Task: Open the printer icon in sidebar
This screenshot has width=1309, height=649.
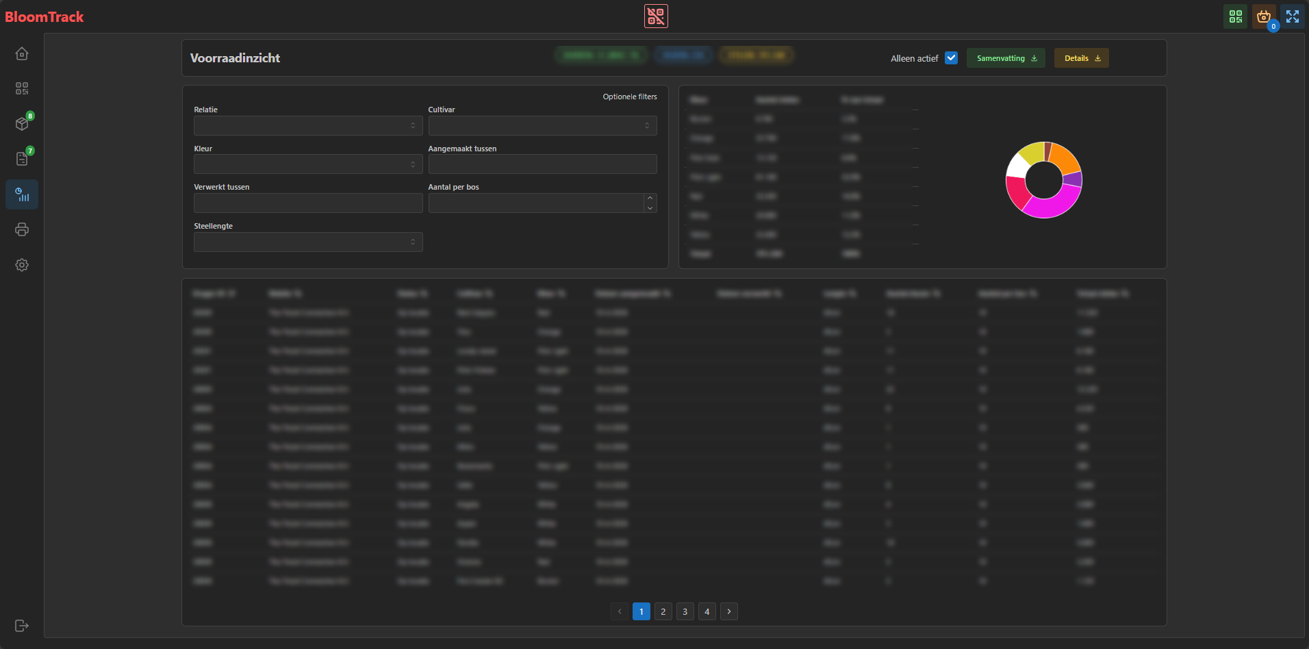Action: tap(22, 230)
